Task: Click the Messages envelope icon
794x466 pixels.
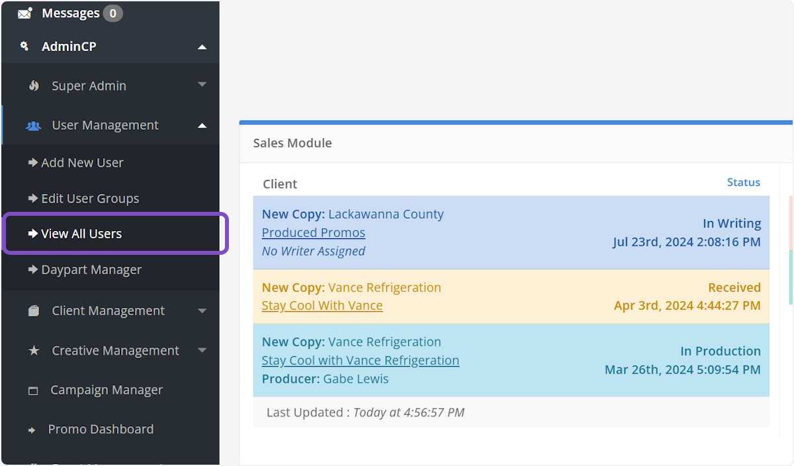Action: (24, 13)
